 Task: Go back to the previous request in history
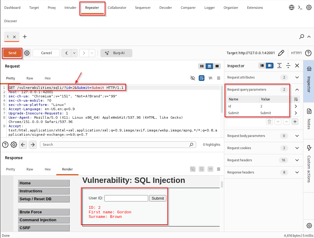point(67,53)
